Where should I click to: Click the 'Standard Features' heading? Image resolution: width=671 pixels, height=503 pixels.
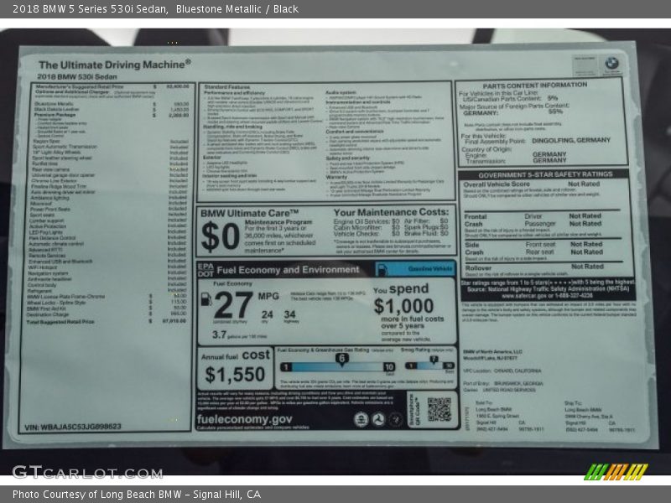(x=227, y=87)
